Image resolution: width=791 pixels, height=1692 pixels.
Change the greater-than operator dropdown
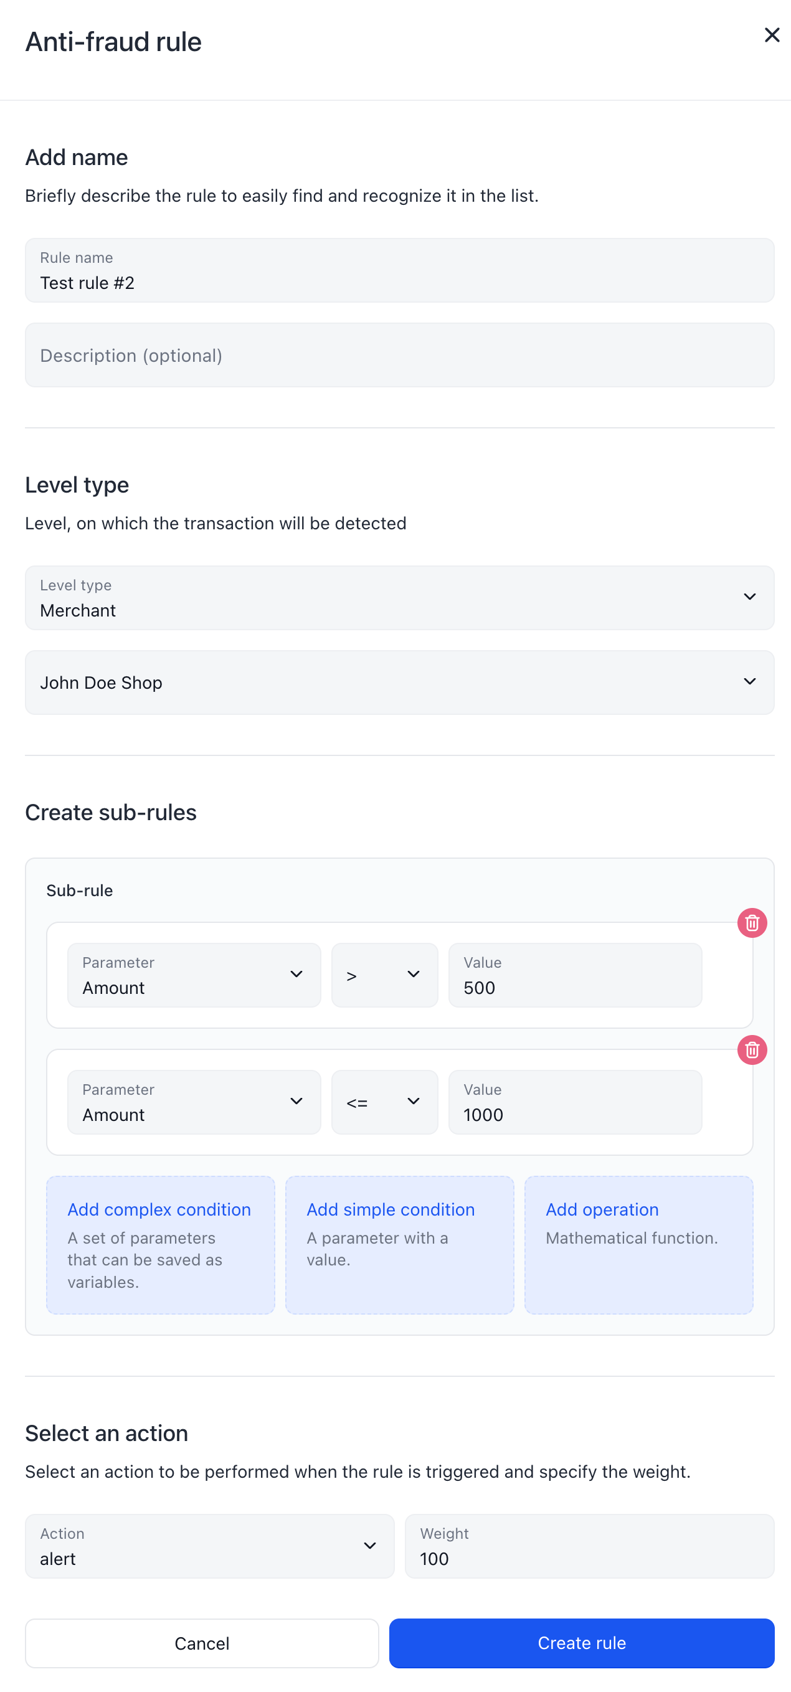point(384,975)
